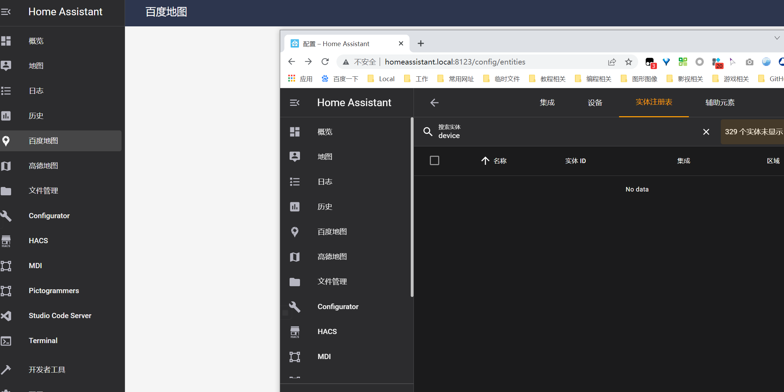Switch to the 辅助元素 tab
784x392 pixels.
coord(720,103)
